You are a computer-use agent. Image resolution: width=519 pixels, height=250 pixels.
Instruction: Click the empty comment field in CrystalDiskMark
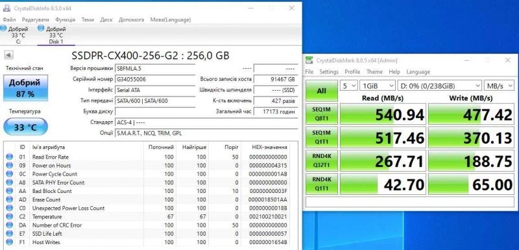click(410, 202)
